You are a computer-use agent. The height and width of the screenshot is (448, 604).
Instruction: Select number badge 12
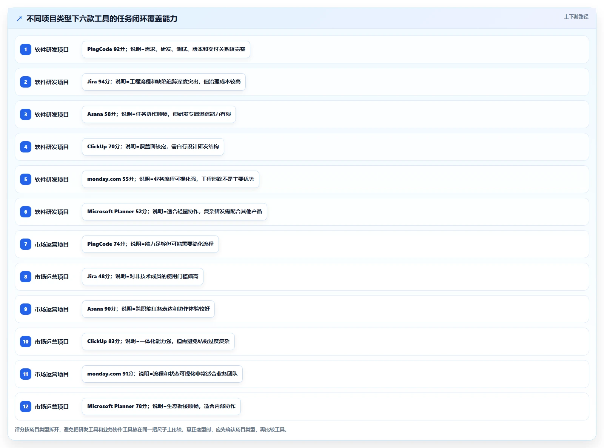point(26,406)
